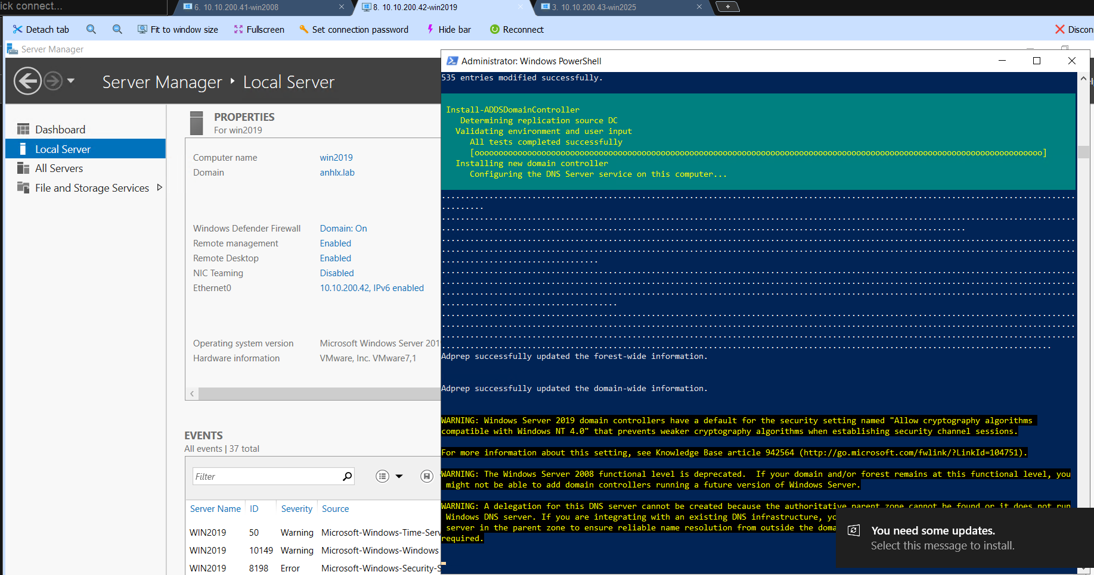Select the 10.10.200.42-win2019 tab
The image size is (1094, 575).
click(x=441, y=7)
